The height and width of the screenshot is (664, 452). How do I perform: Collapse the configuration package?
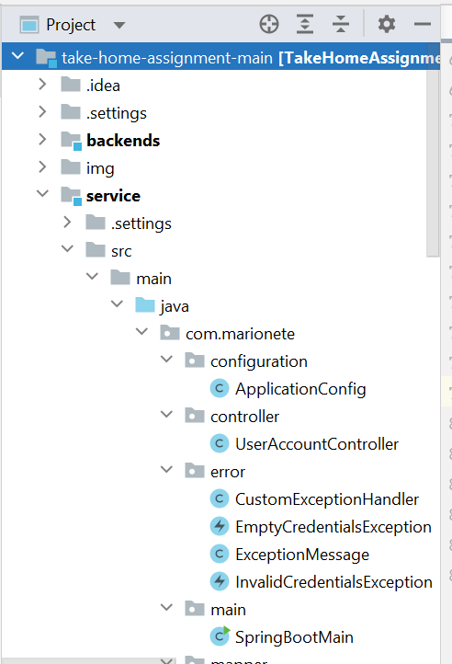[167, 359]
